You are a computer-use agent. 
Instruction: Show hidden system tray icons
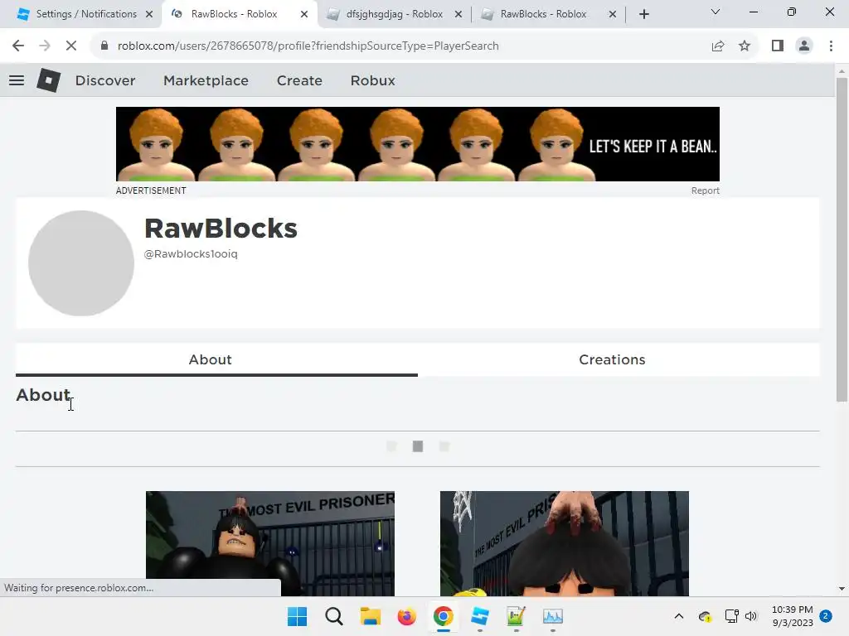point(679,616)
